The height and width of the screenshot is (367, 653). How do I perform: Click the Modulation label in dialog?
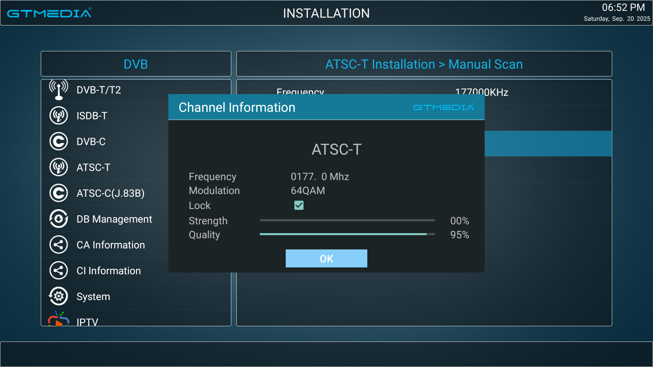pos(214,191)
